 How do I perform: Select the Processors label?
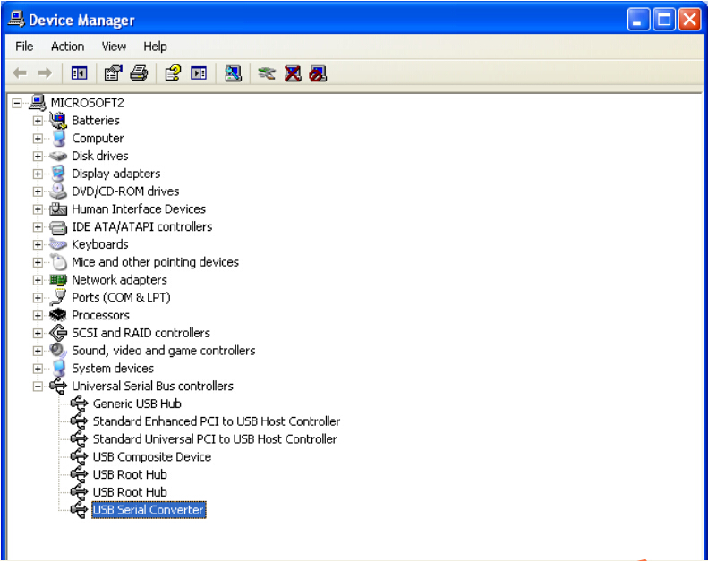tap(100, 315)
